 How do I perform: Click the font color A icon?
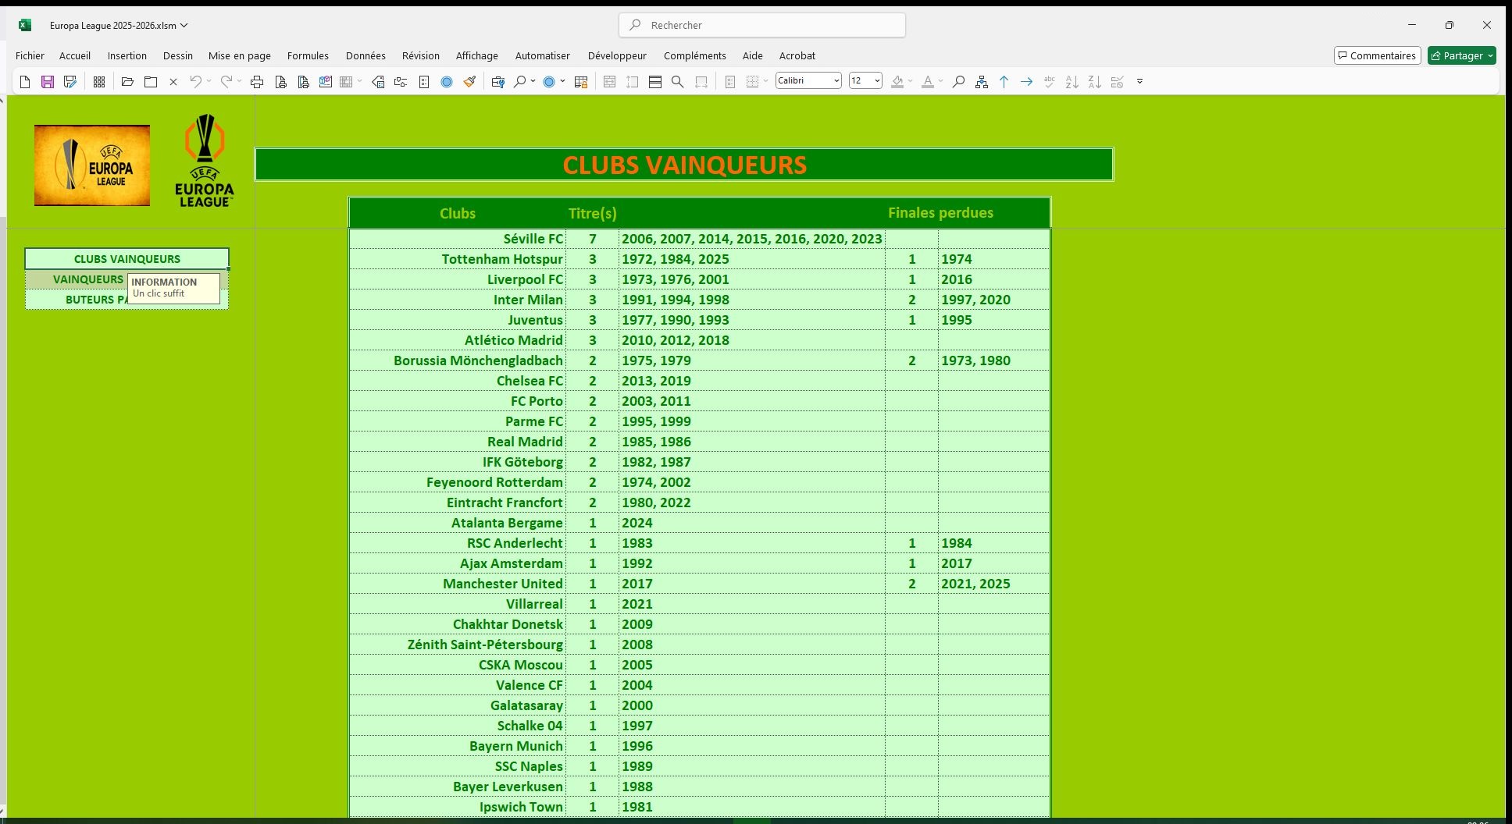[x=928, y=82]
